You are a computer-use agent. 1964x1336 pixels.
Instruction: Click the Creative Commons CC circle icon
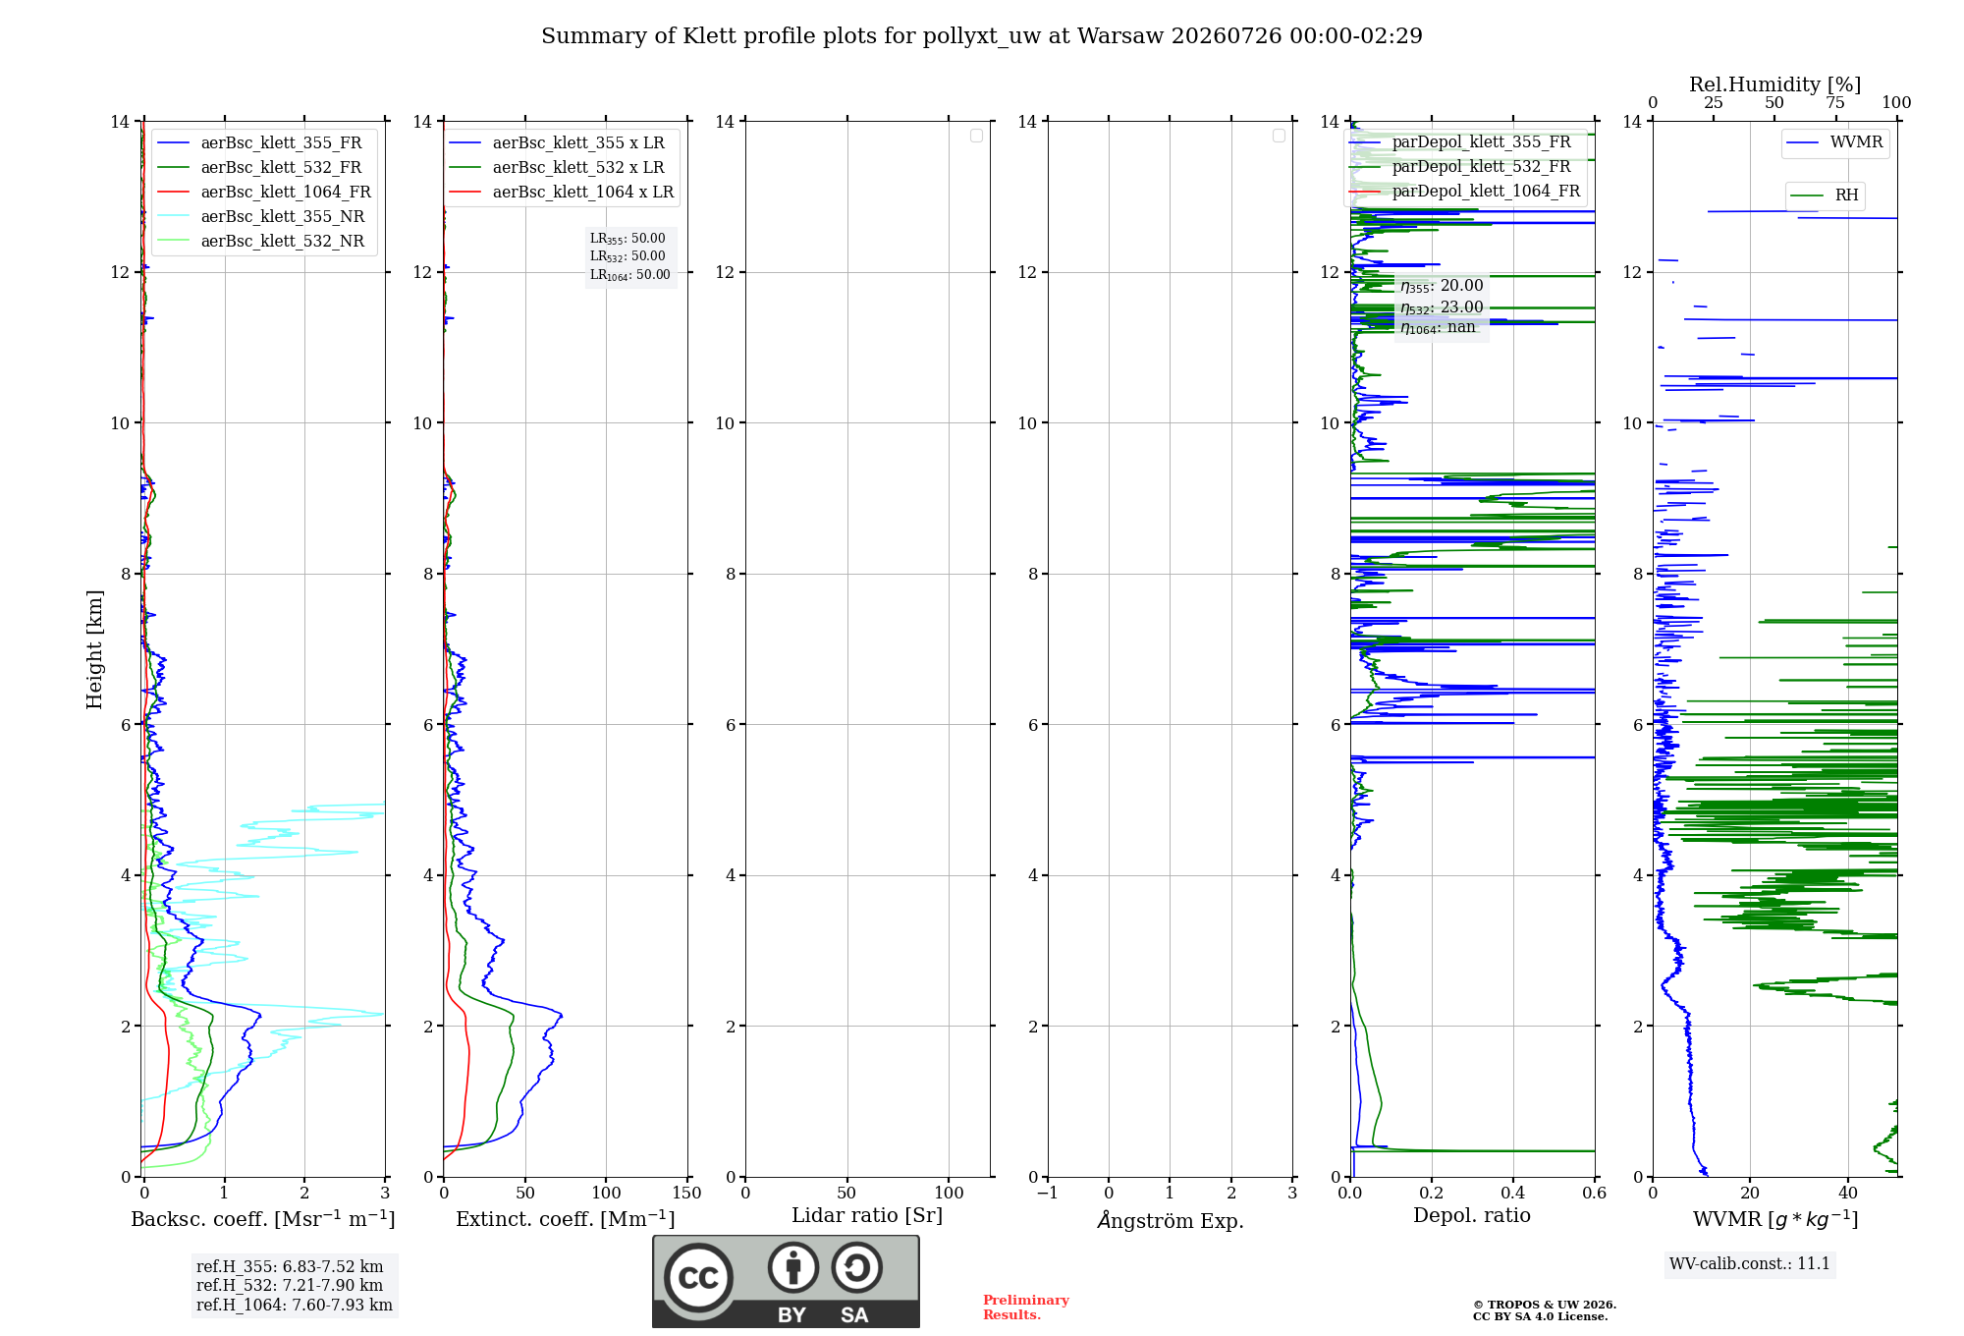click(x=698, y=1278)
